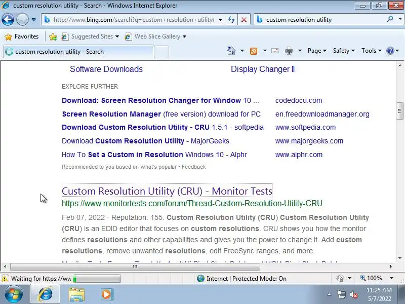Image resolution: width=405 pixels, height=304 pixels.
Task: Open the Safety menu
Action: click(x=344, y=51)
